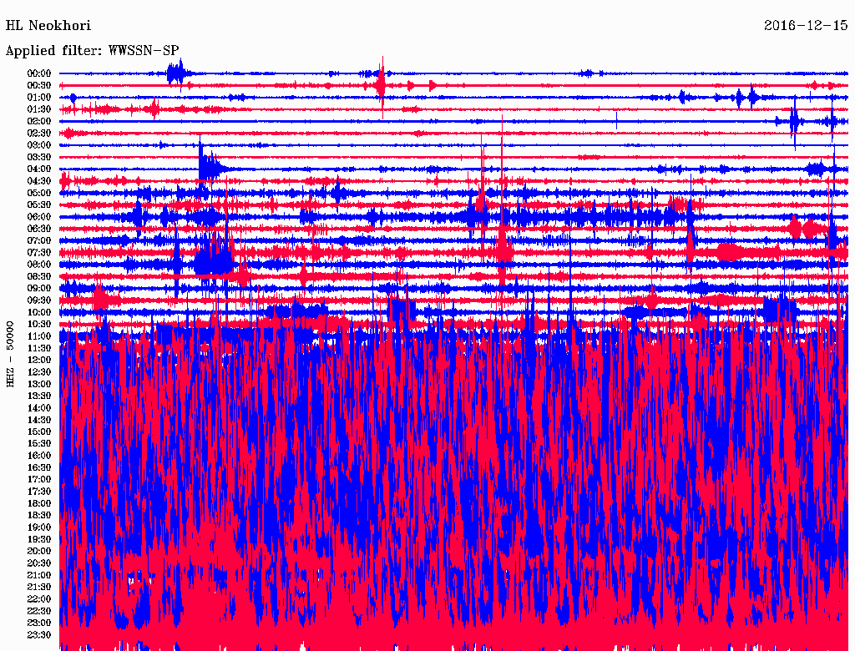Select the 01:30 time label
This screenshot has width=855, height=651.
click(x=39, y=109)
